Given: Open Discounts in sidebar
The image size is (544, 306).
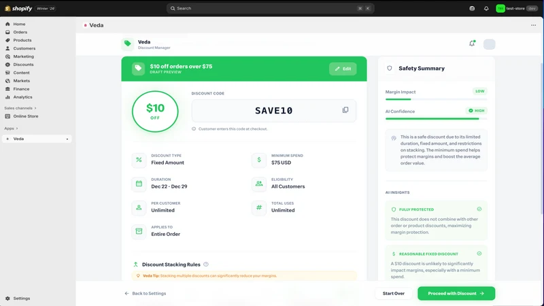Looking at the screenshot, I should click(x=23, y=65).
